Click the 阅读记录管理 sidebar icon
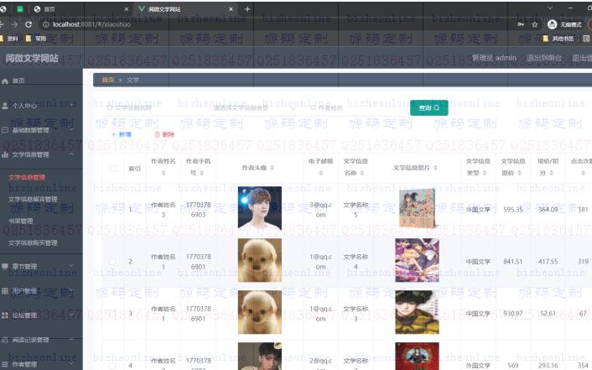This screenshot has height=370, width=592. (5, 340)
